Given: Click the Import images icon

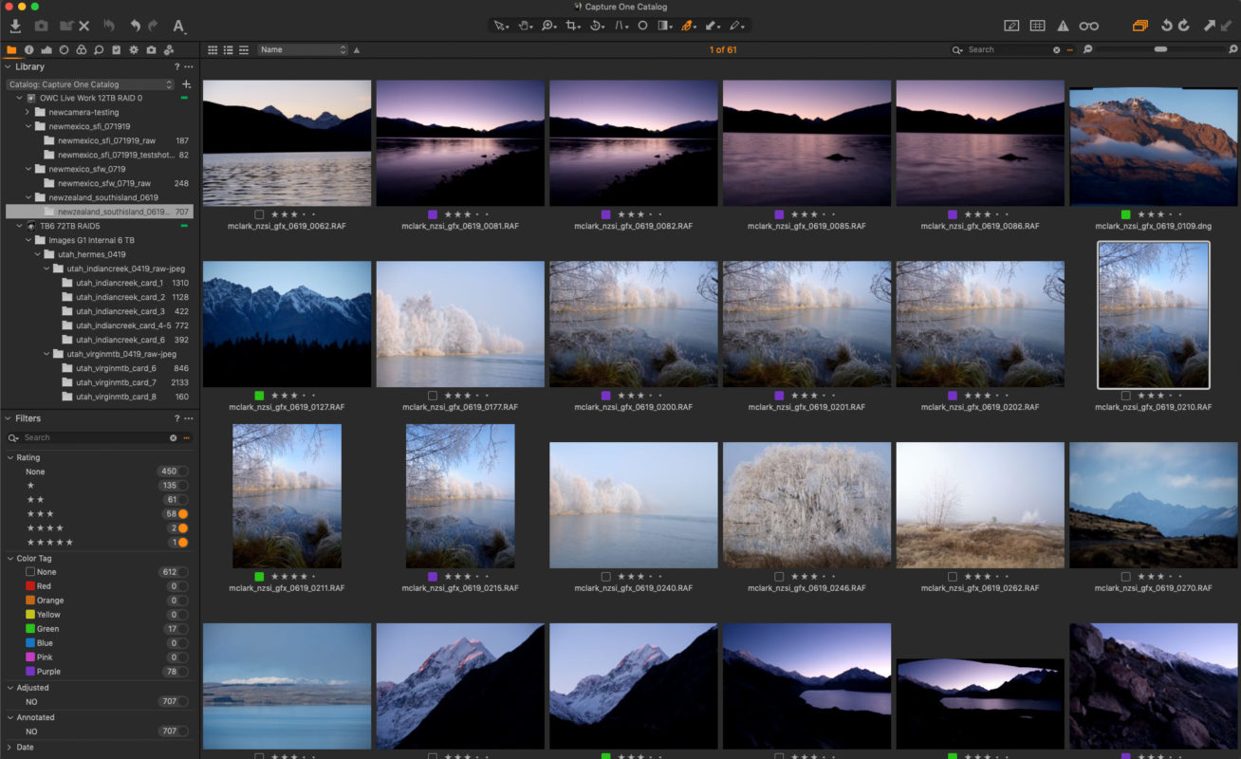Looking at the screenshot, I should pyautogui.click(x=16, y=26).
